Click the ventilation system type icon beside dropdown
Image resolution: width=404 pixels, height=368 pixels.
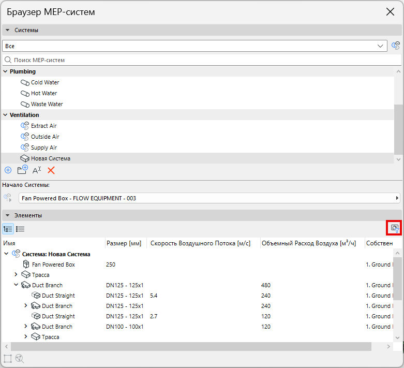(396, 46)
